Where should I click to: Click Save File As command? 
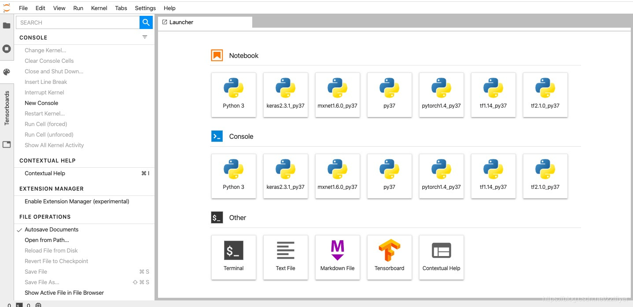85,282
